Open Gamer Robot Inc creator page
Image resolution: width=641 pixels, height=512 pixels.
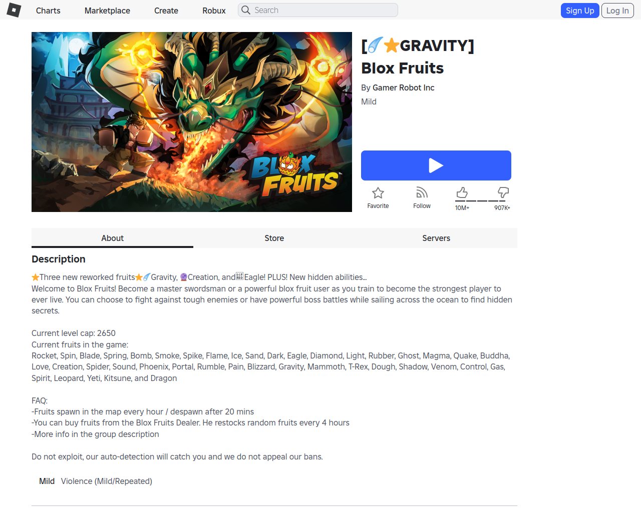pyautogui.click(x=404, y=87)
